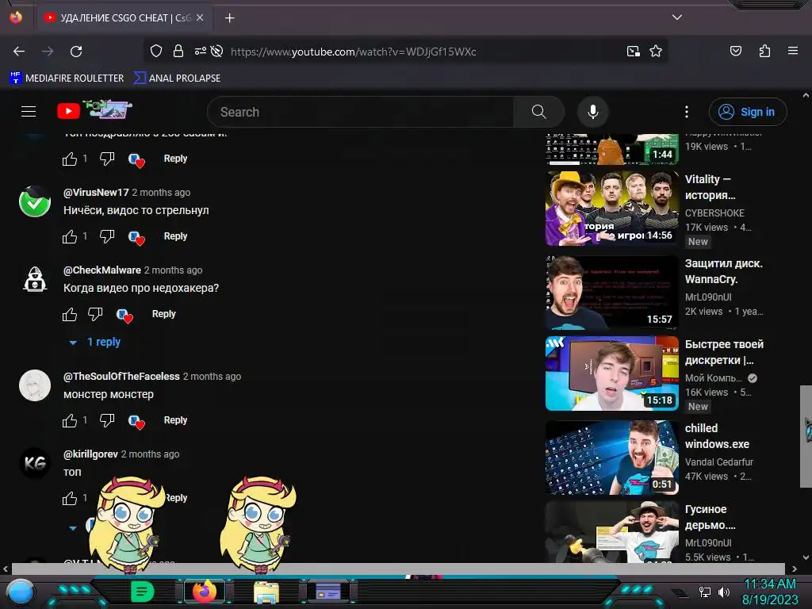The image size is (812, 609).
Task: Open File Explorer from taskbar
Action: [266, 592]
